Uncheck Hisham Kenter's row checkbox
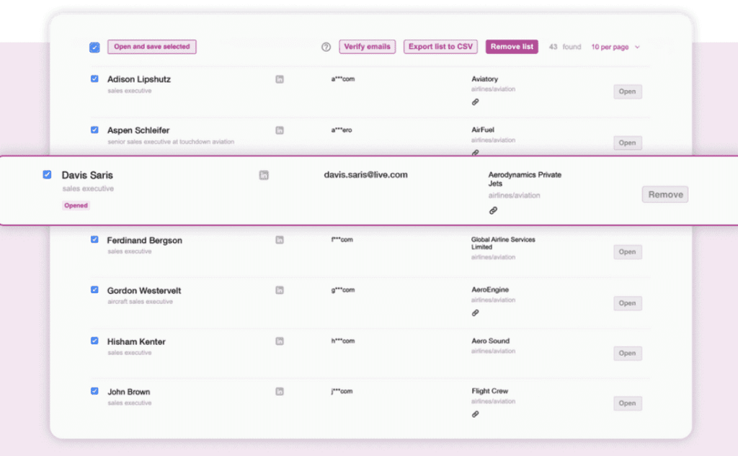The height and width of the screenshot is (456, 738). (x=94, y=341)
